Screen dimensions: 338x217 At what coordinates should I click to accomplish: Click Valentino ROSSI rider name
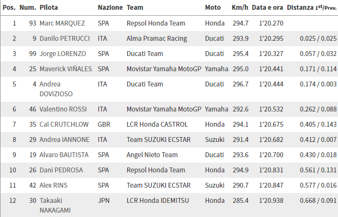(63, 109)
